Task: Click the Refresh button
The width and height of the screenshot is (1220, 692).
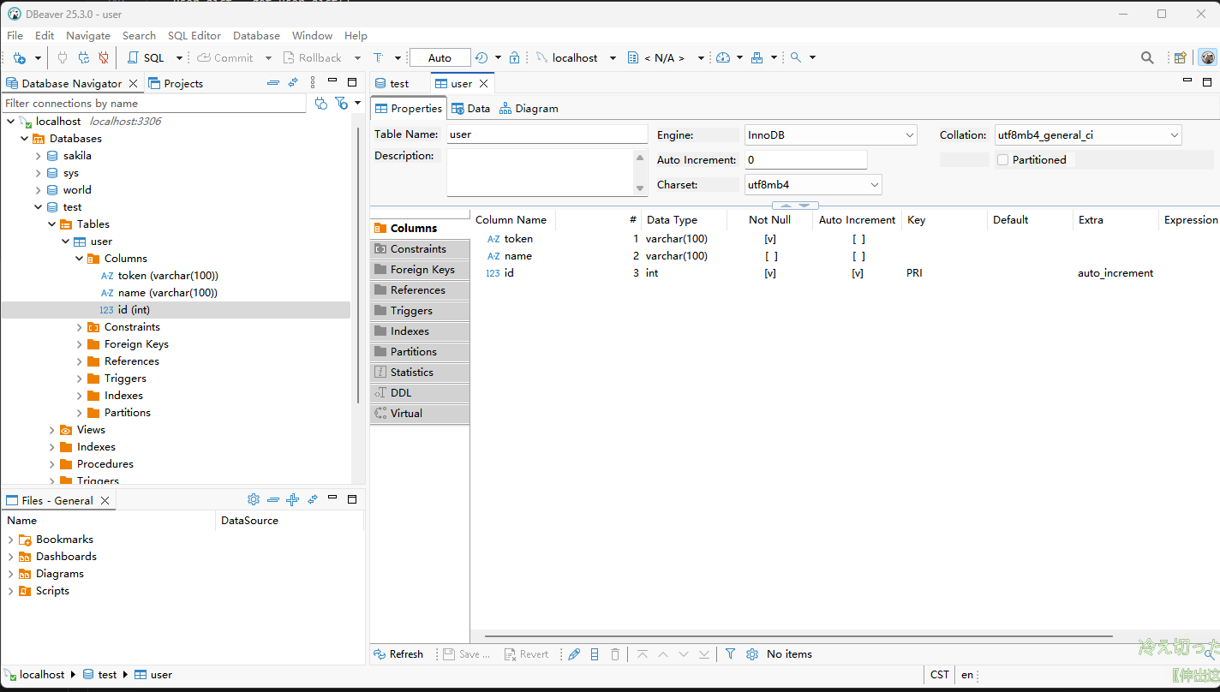Action: pyautogui.click(x=398, y=654)
